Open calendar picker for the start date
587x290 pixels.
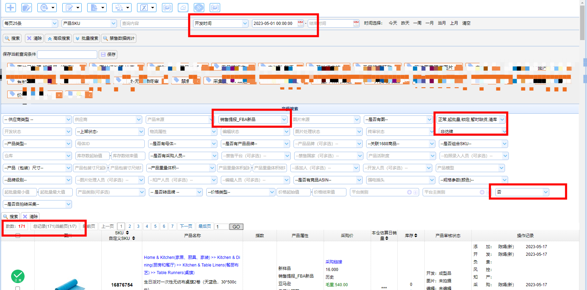(300, 24)
